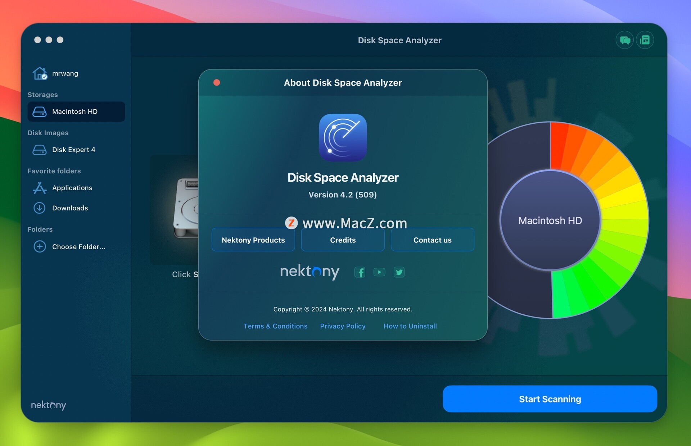Open the Credits button
This screenshot has height=446, width=691.
click(343, 240)
